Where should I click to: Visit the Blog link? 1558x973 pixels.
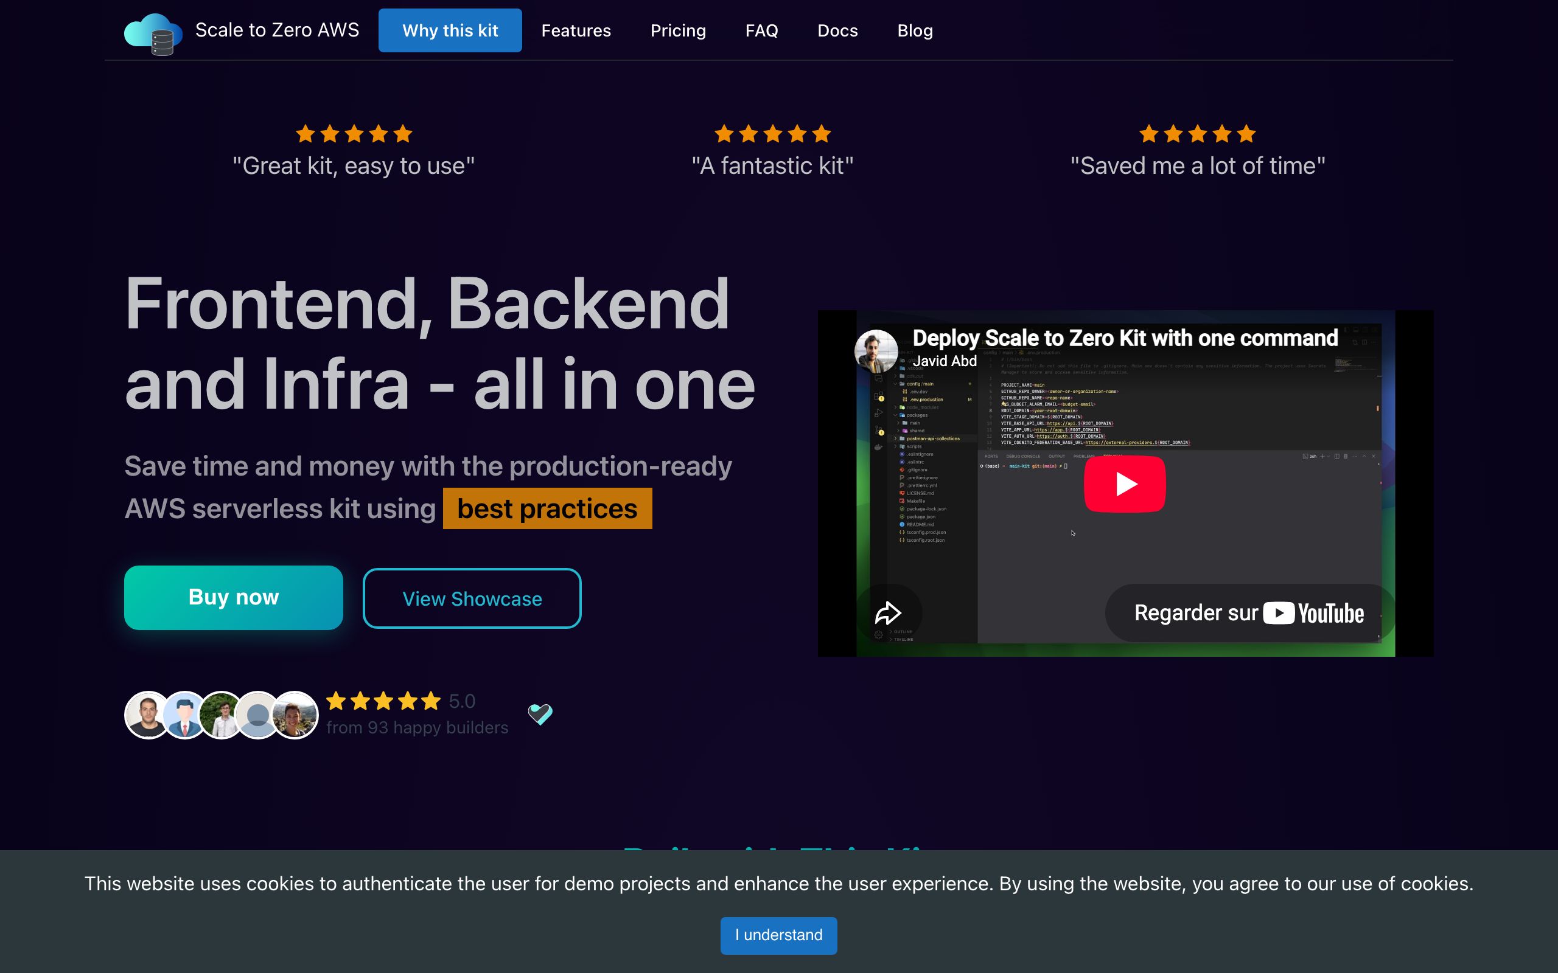(x=915, y=30)
